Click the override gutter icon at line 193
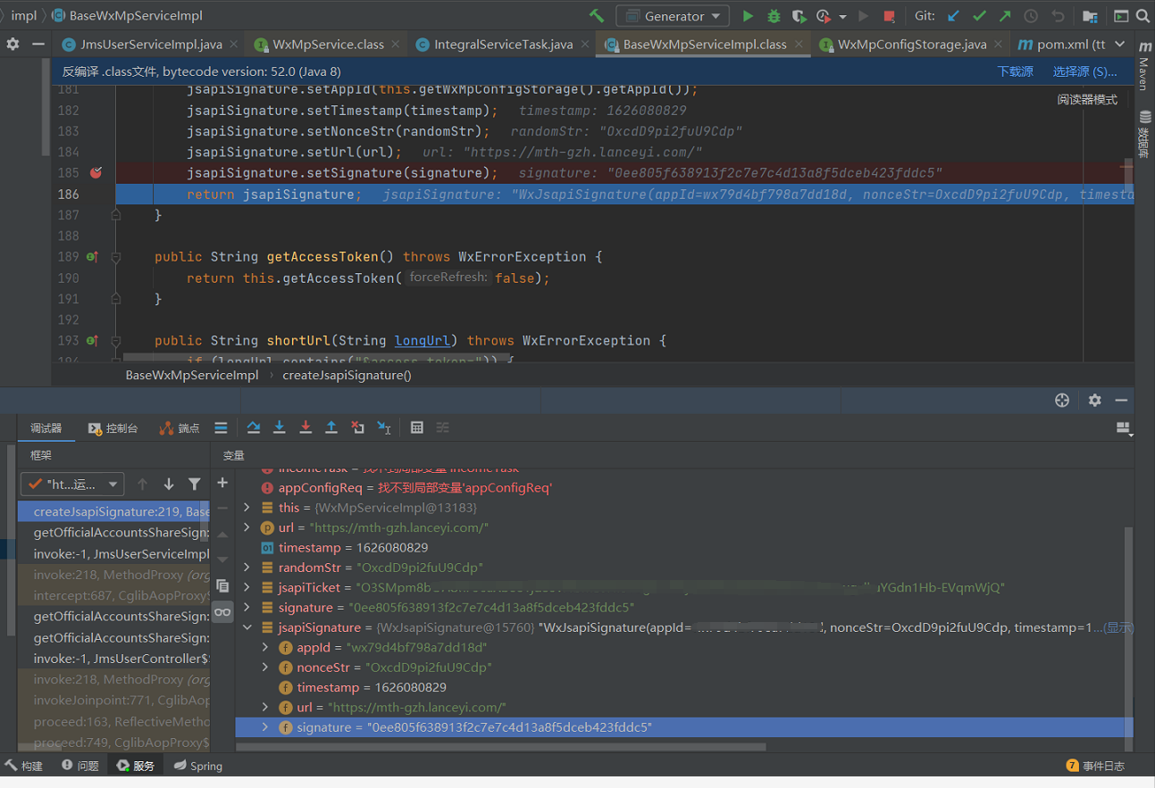1155x788 pixels. point(91,341)
